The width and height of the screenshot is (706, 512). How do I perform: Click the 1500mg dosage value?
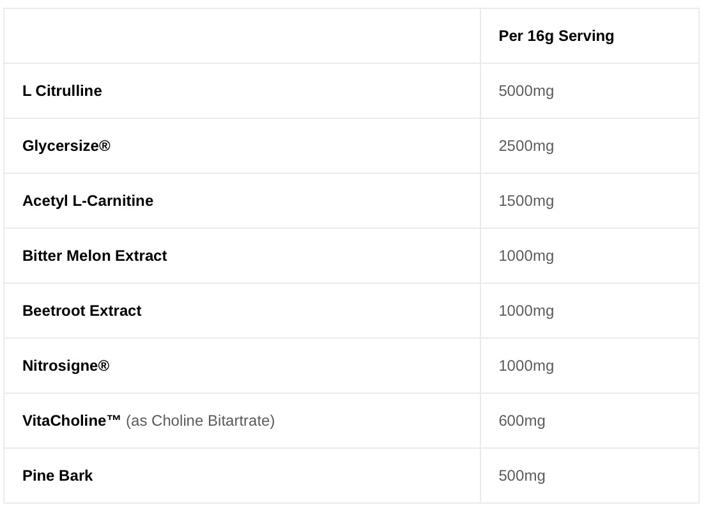click(526, 201)
